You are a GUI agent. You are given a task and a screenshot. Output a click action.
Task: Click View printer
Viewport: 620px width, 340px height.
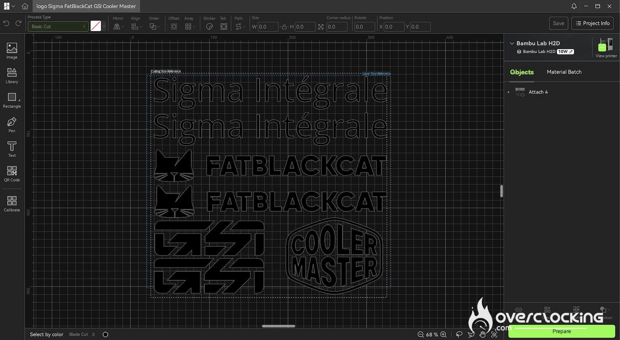pyautogui.click(x=606, y=48)
